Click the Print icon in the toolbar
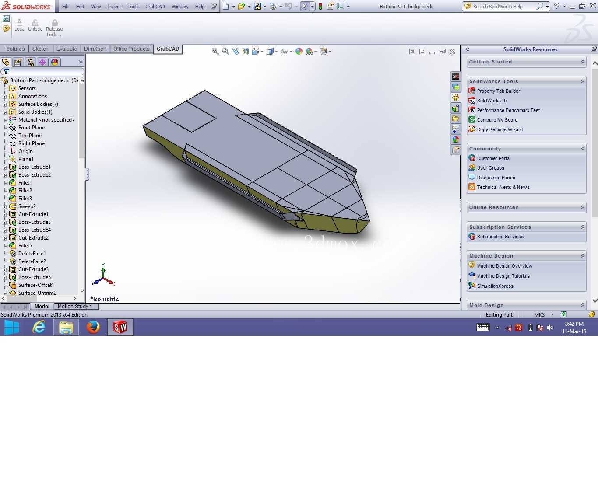 (x=273, y=6)
